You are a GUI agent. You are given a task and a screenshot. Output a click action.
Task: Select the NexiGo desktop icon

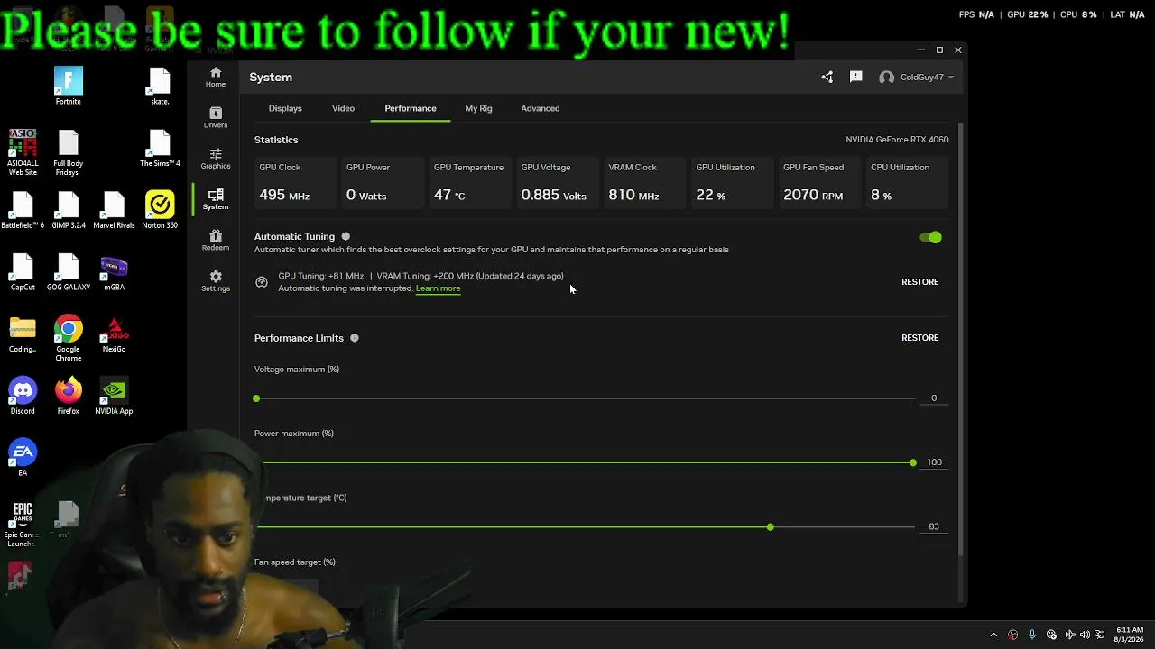tap(114, 335)
